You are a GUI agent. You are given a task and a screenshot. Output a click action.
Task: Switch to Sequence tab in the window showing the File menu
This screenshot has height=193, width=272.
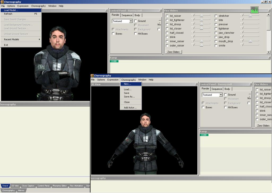point(127,15)
